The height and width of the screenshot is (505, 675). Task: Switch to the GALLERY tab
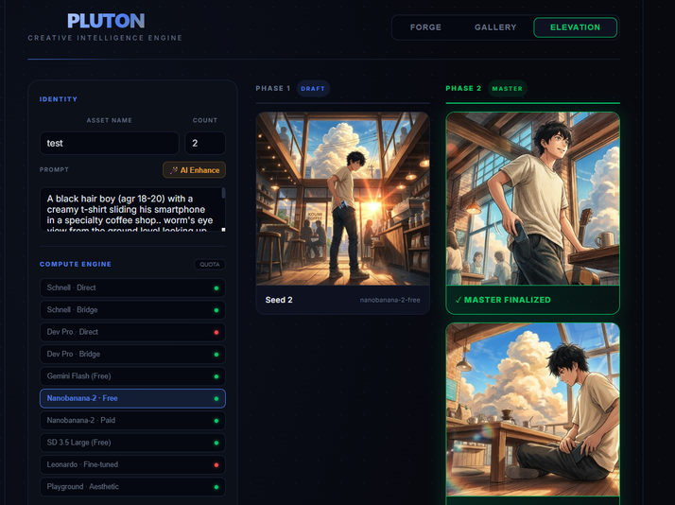[x=495, y=27]
